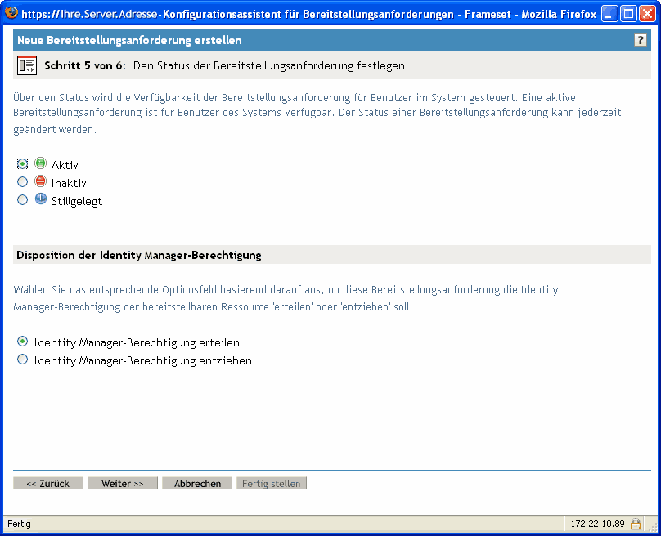The image size is (661, 536).
Task: Click the Schritt 5 von 6 text
Action: tap(85, 65)
